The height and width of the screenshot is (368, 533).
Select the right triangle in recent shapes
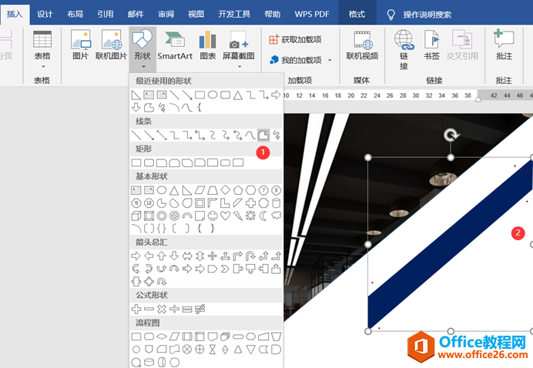pos(136,95)
